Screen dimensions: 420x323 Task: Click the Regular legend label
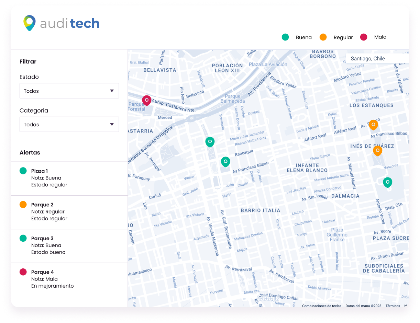(343, 37)
